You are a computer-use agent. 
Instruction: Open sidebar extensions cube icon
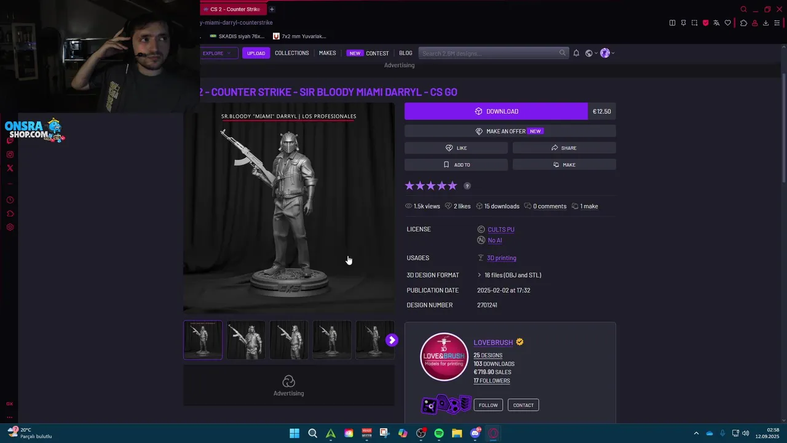pyautogui.click(x=10, y=214)
